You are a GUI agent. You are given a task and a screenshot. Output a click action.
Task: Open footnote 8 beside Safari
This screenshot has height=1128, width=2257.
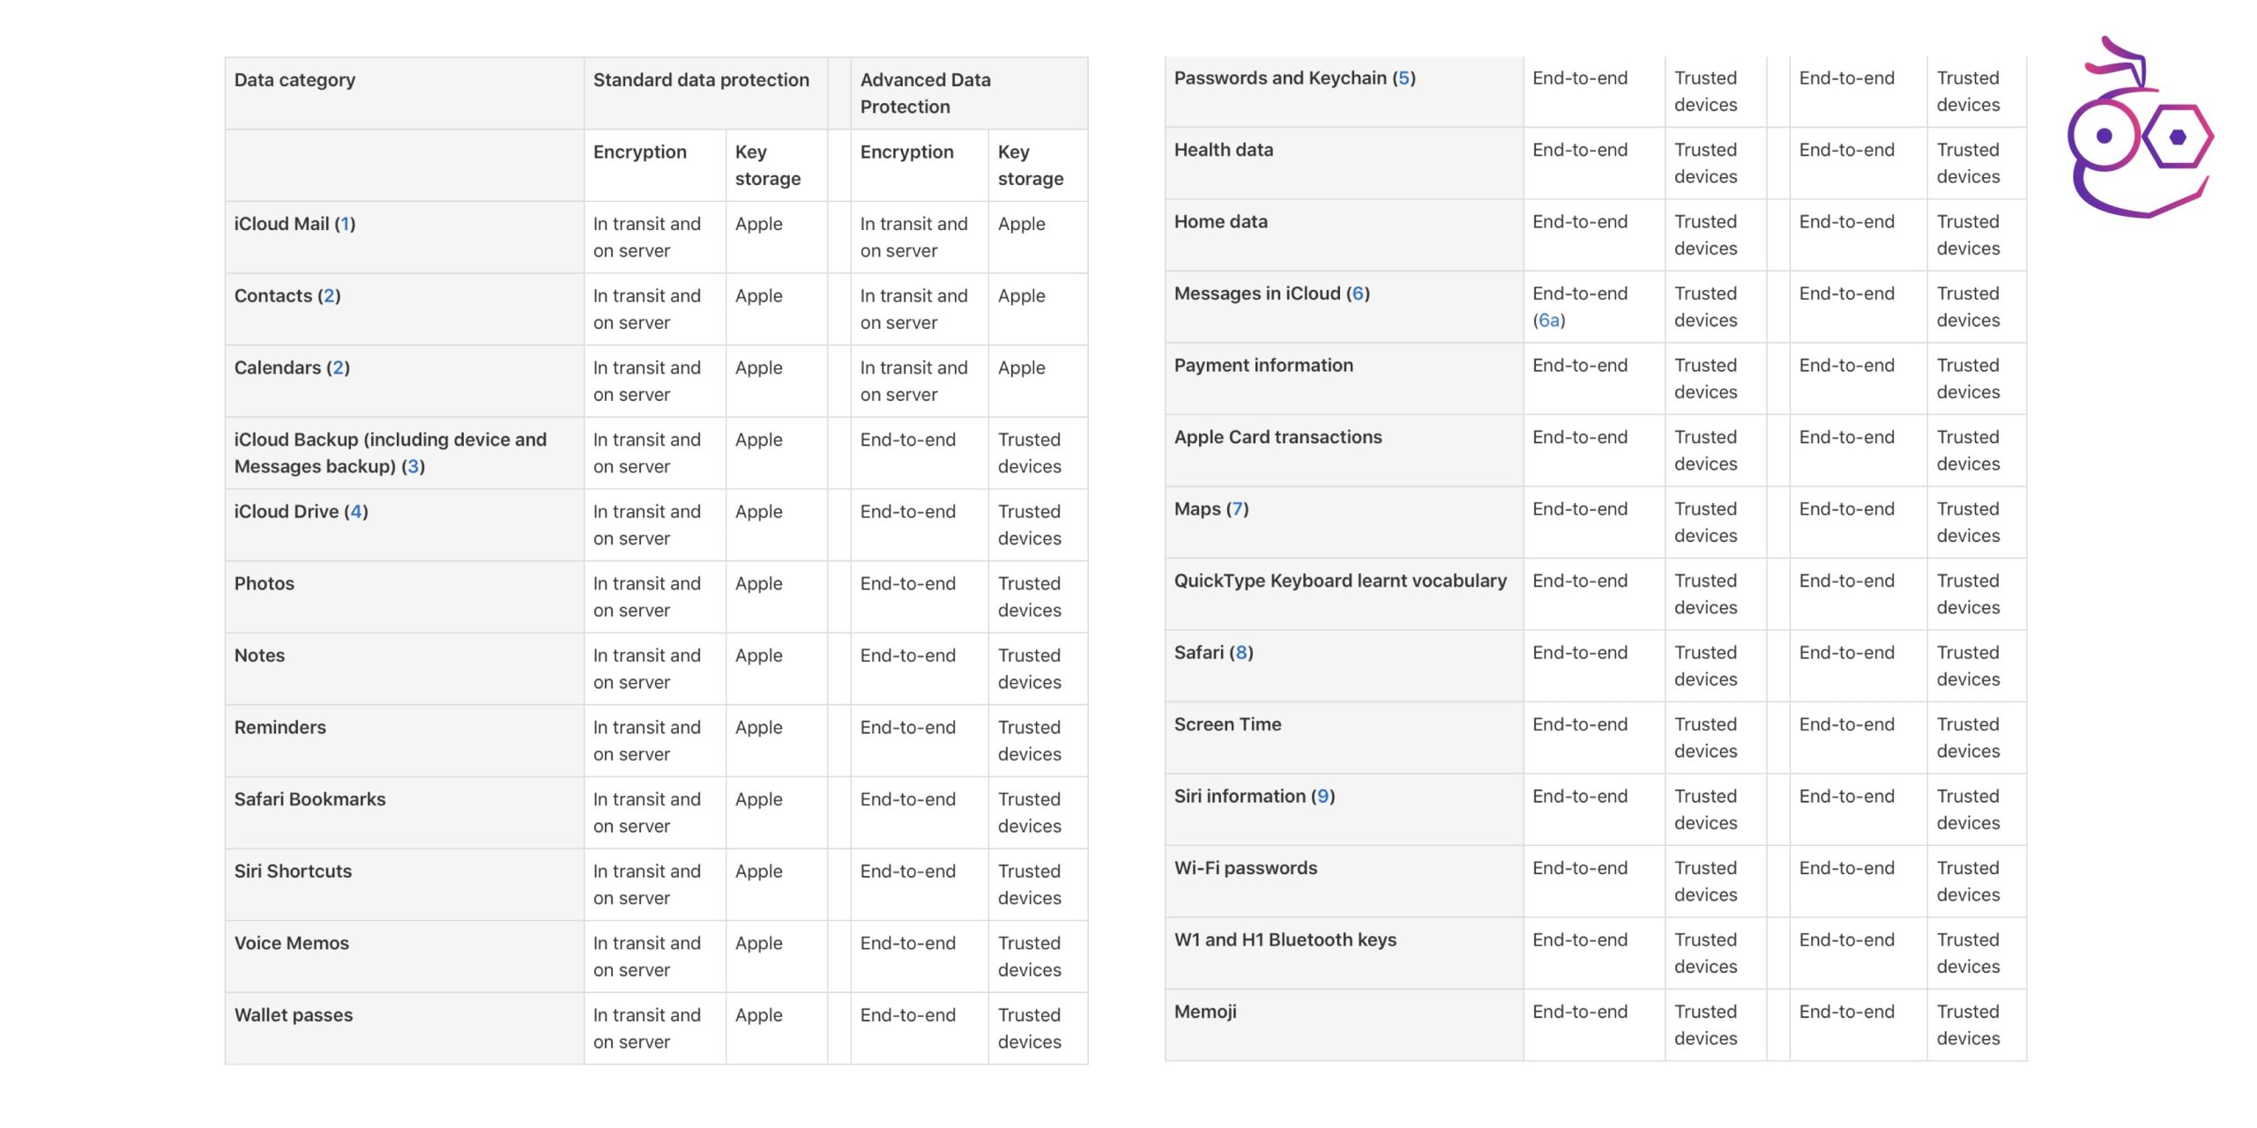click(1241, 652)
